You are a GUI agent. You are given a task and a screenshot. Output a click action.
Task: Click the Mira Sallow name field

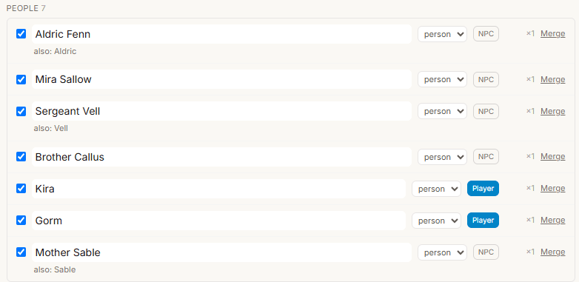click(x=221, y=79)
